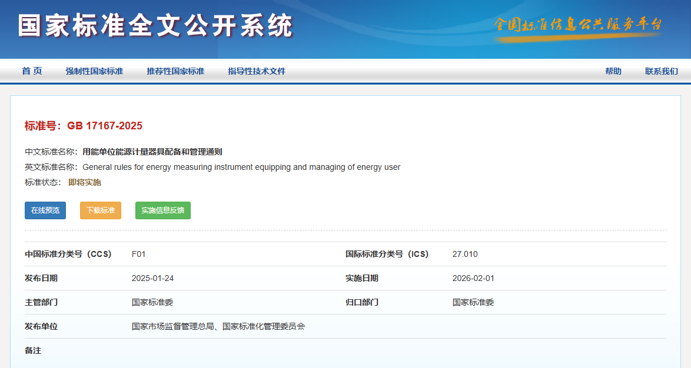
Task: Click the English standard name text
Action: pyautogui.click(x=241, y=167)
